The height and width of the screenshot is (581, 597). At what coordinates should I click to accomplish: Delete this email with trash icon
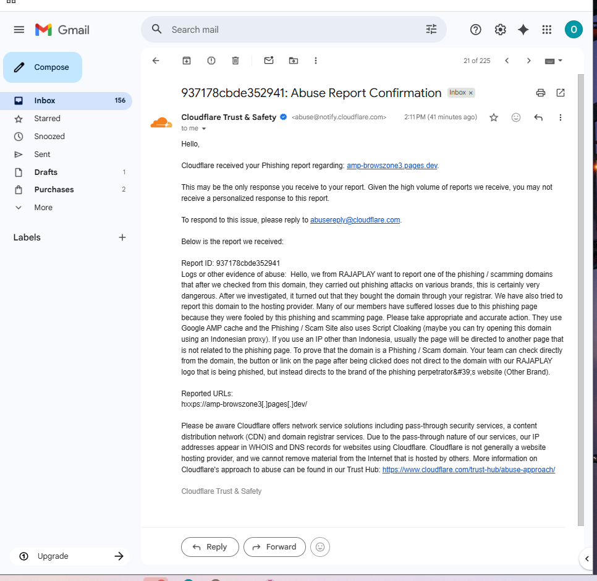coord(235,61)
